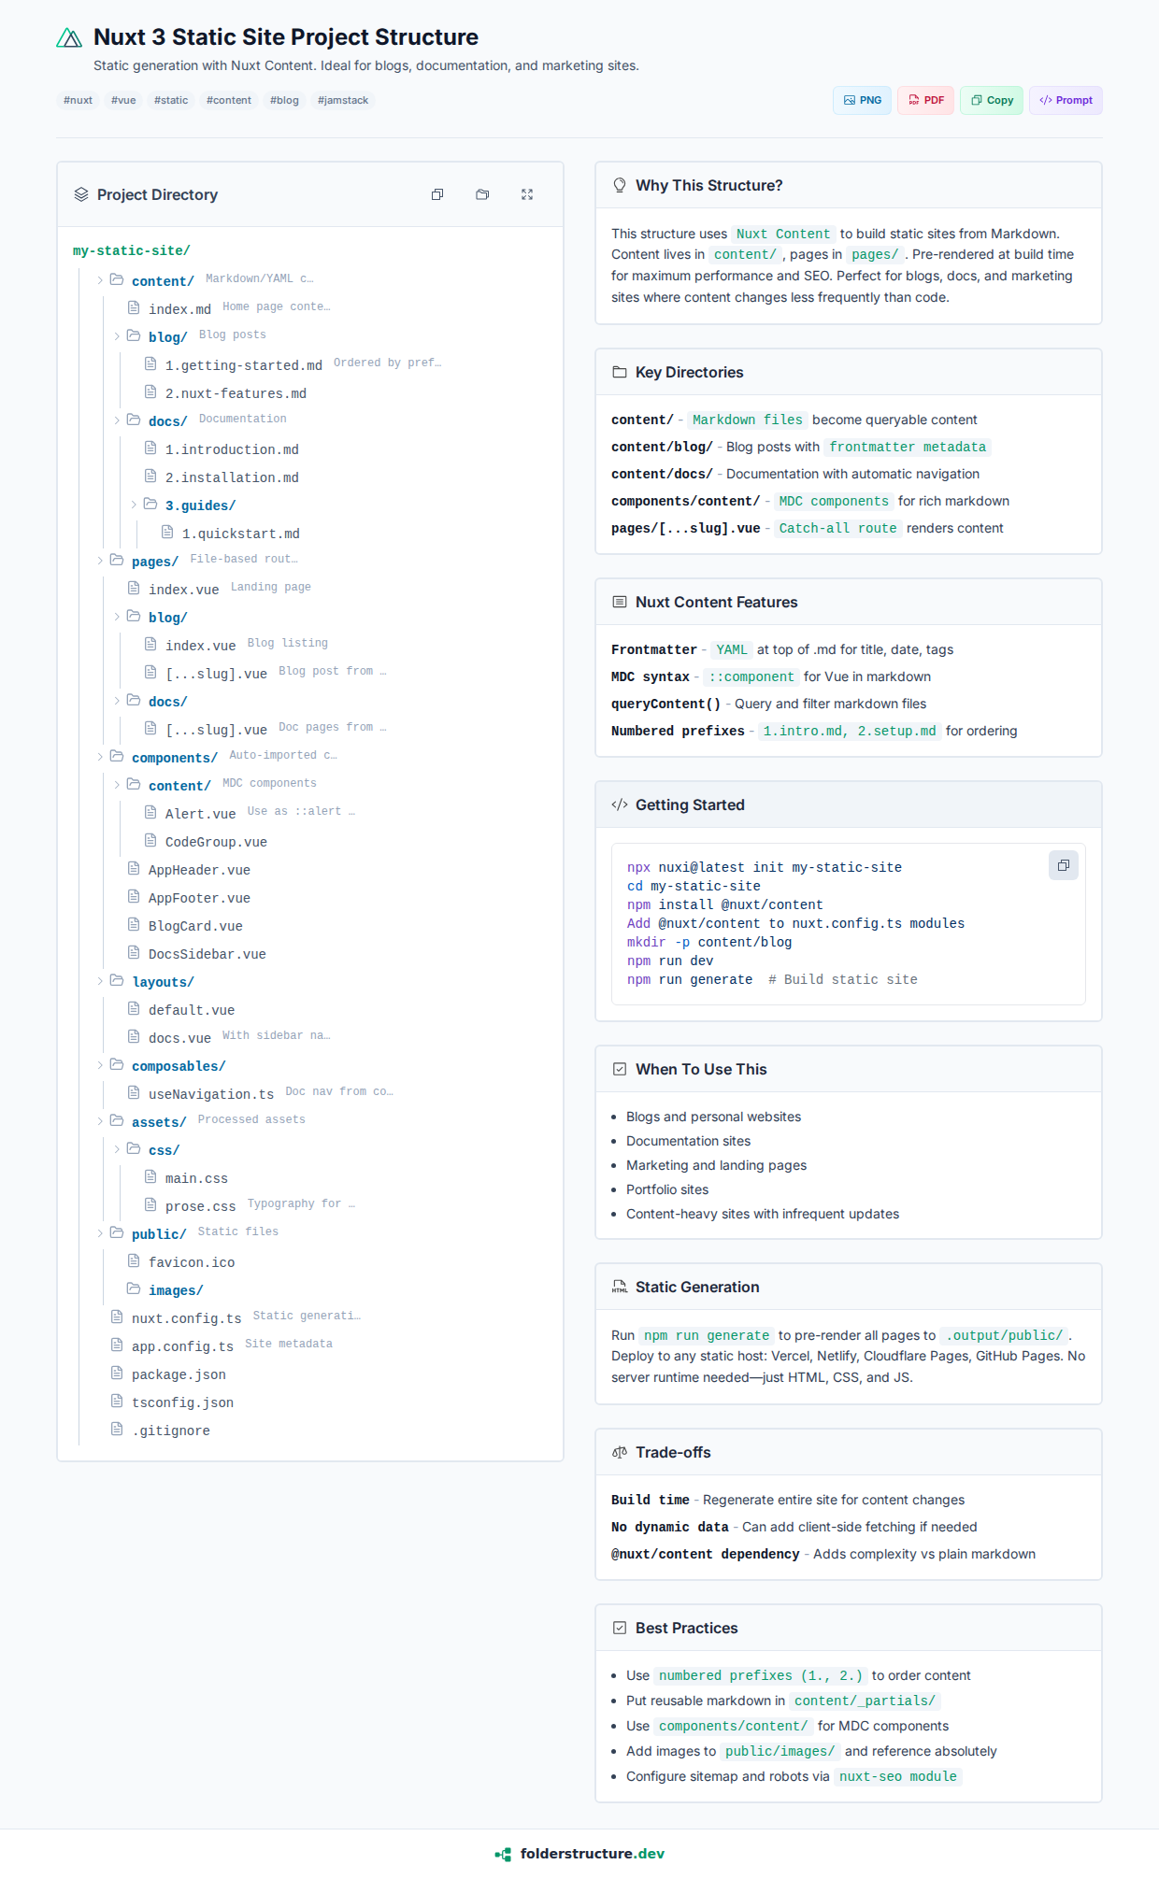Collapse the content/ folder chevron
The width and height of the screenshot is (1159, 1879).
click(x=100, y=280)
